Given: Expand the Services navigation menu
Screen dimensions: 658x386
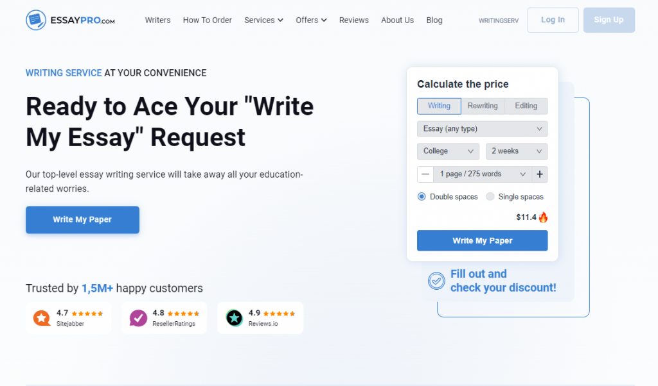Looking at the screenshot, I should pyautogui.click(x=263, y=20).
